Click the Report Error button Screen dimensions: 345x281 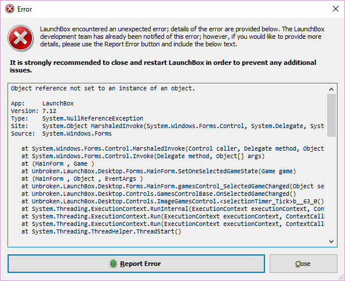pos(136,264)
